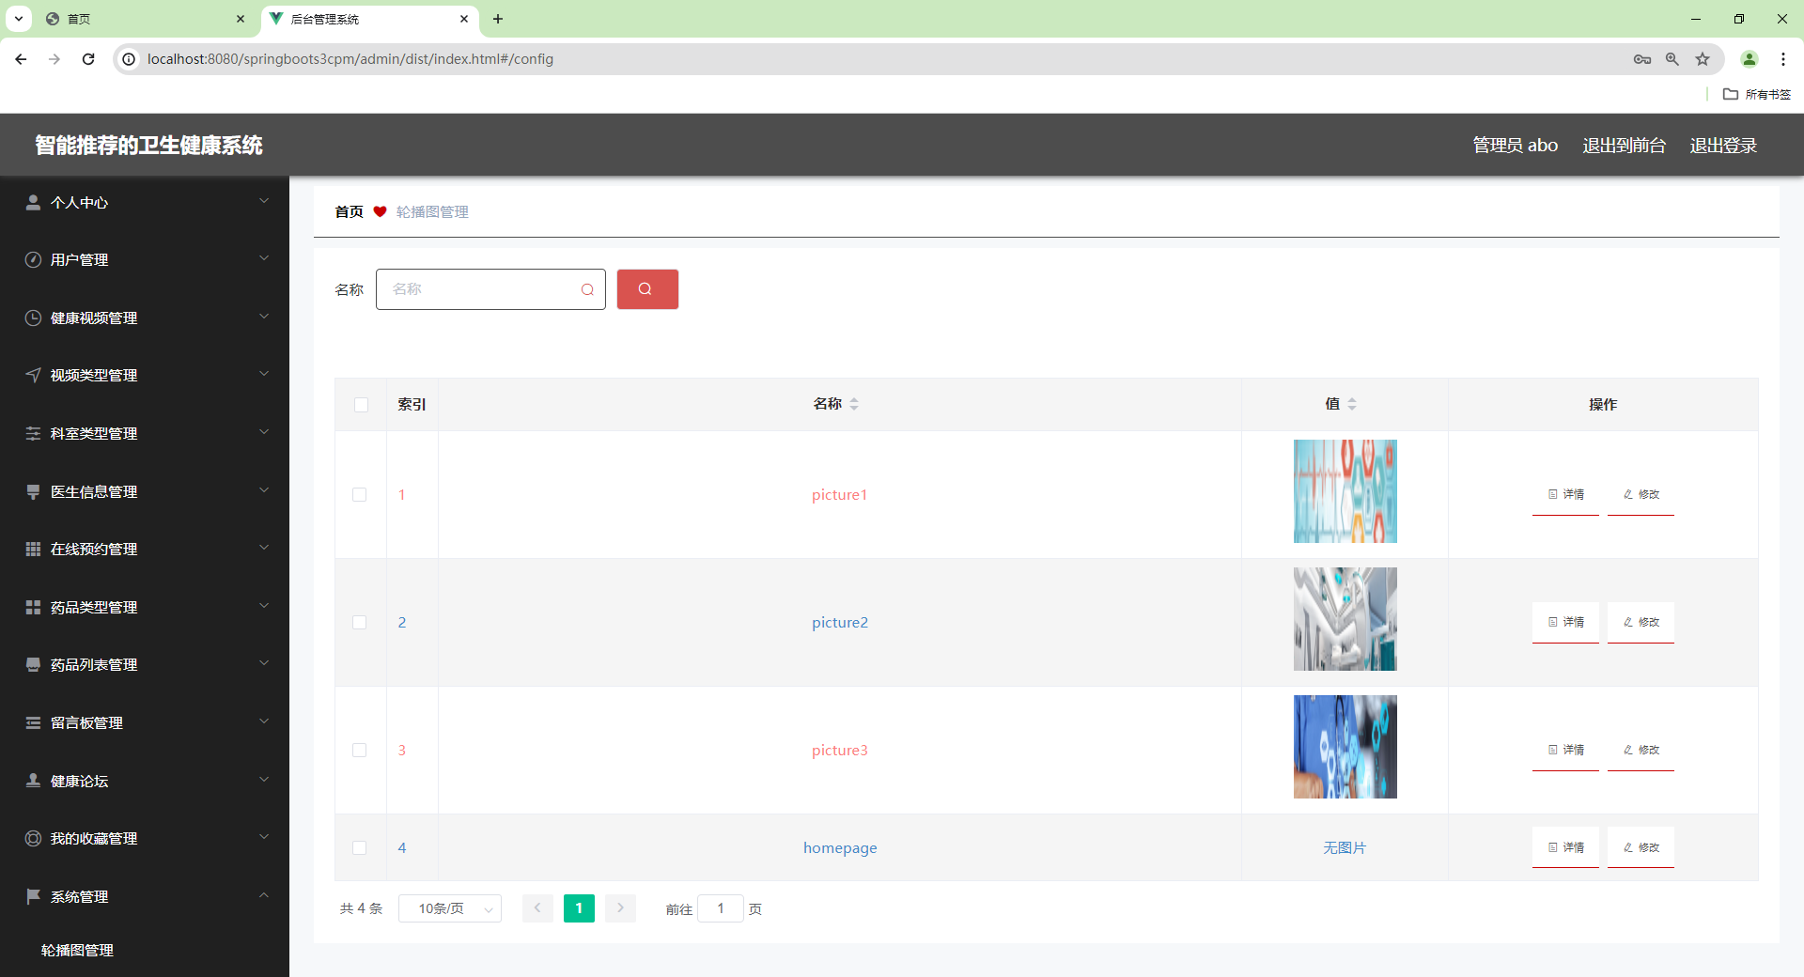This screenshot has height=977, width=1804.
Task: Open the 轮播图管理 submenu item
Action: pos(76,950)
